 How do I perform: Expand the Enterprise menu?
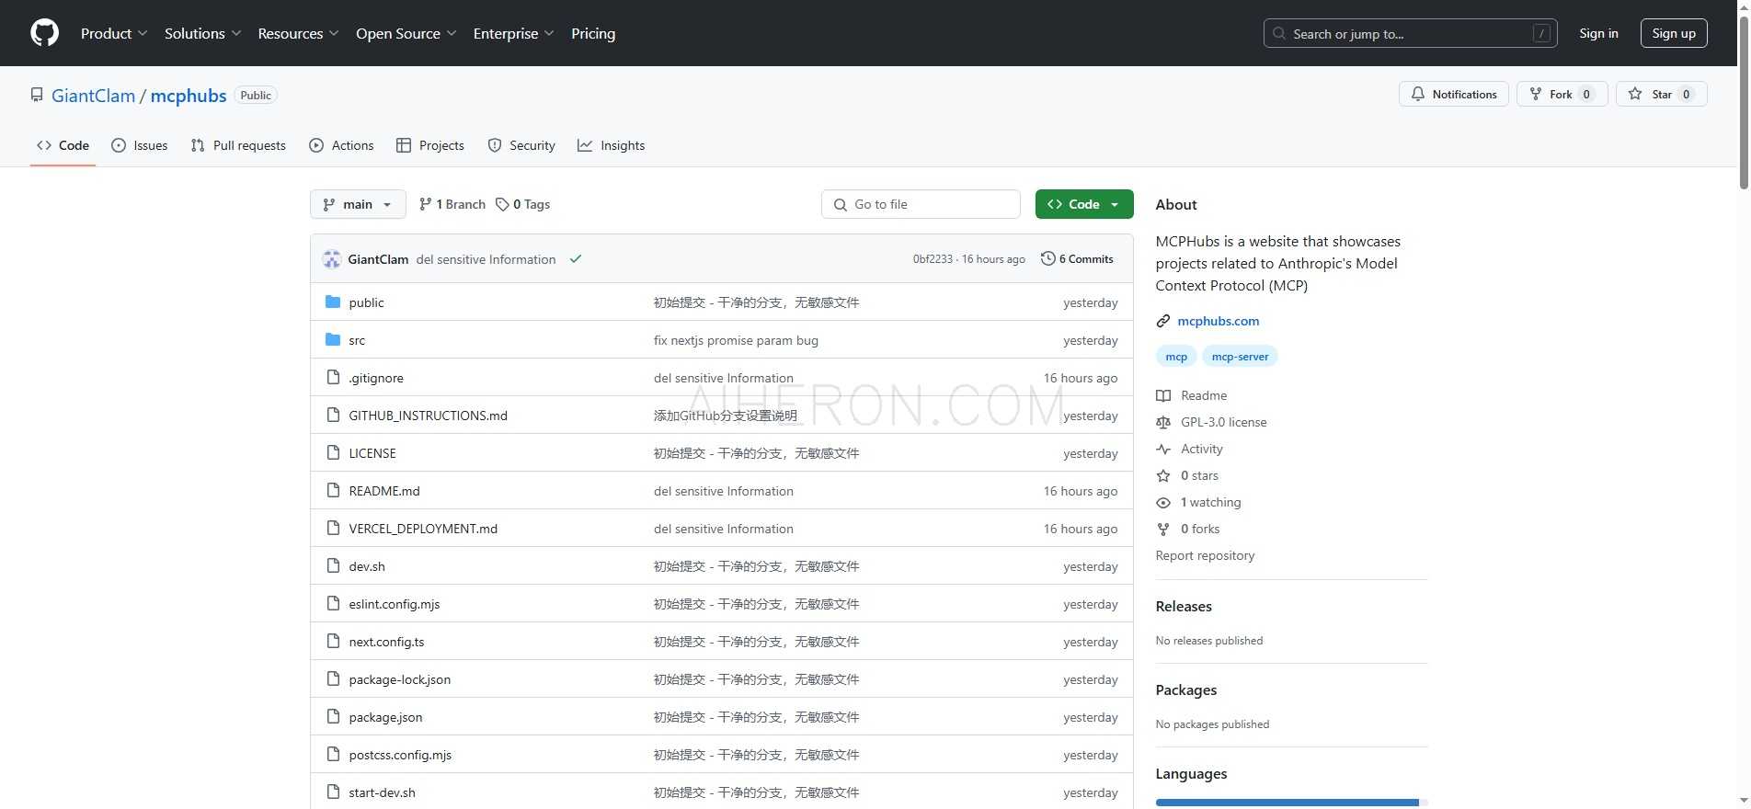pyautogui.click(x=514, y=33)
